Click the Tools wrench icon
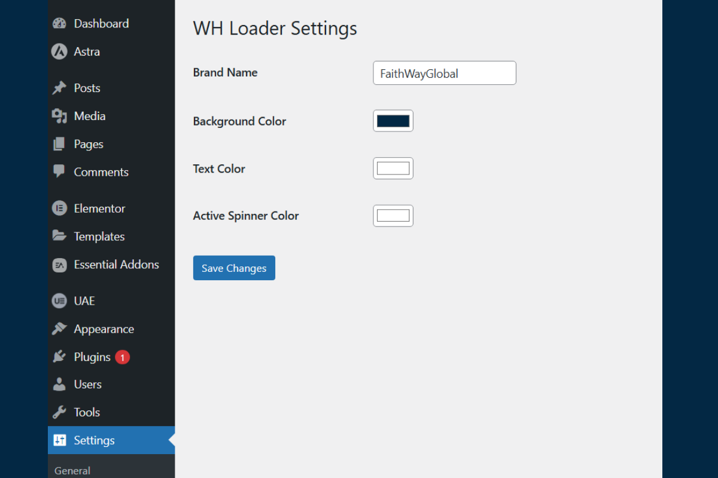 tap(59, 412)
